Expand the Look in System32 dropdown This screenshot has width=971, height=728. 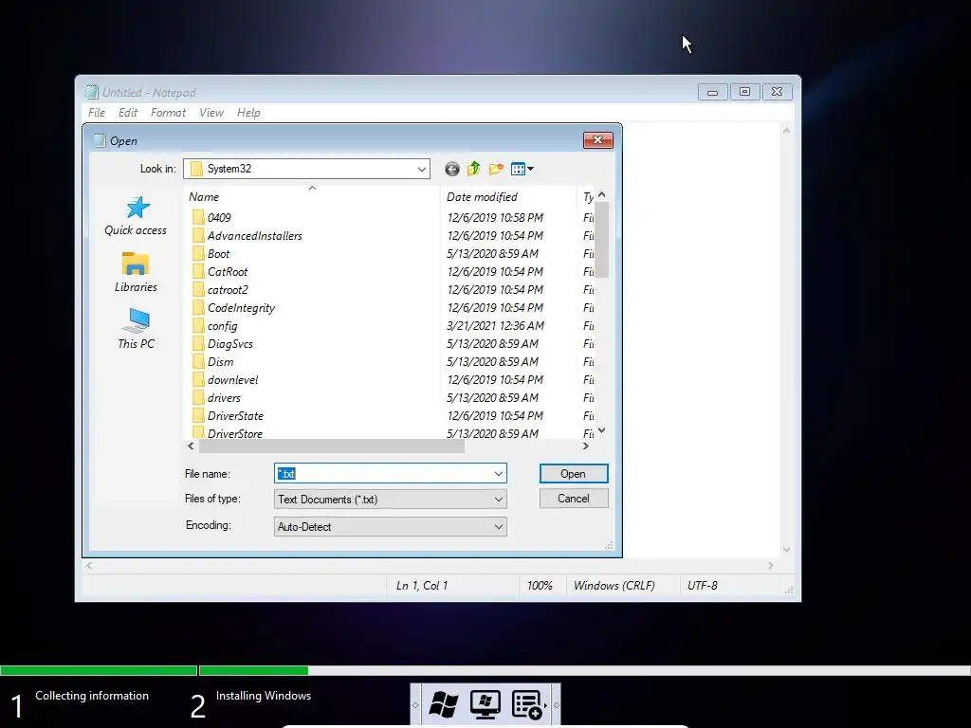click(x=422, y=169)
